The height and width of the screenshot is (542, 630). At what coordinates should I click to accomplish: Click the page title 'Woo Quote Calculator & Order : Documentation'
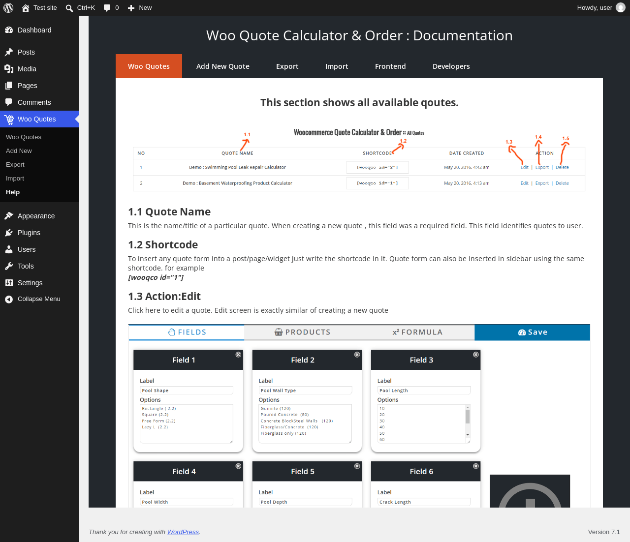point(359,35)
